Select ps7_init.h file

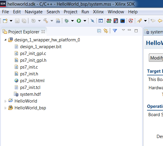29,74
